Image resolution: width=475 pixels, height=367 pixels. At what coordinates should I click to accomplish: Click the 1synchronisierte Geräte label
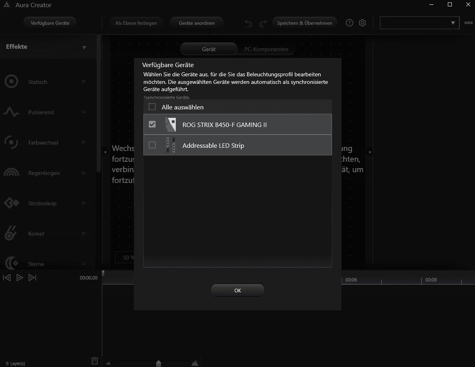pyautogui.click(x=167, y=97)
